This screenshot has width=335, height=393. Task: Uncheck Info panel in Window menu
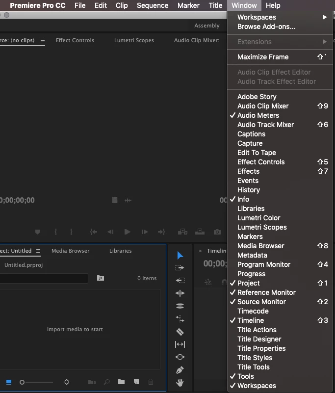click(280, 199)
